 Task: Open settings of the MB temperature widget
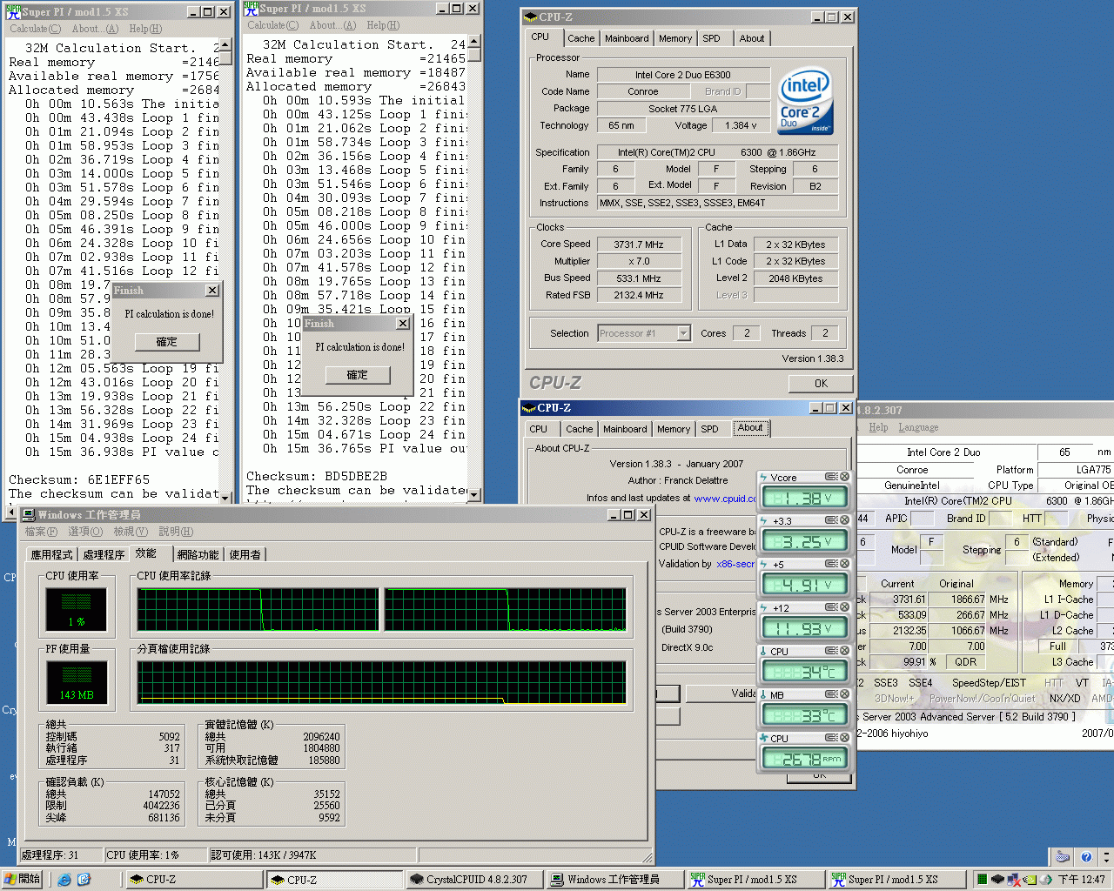pos(831,694)
